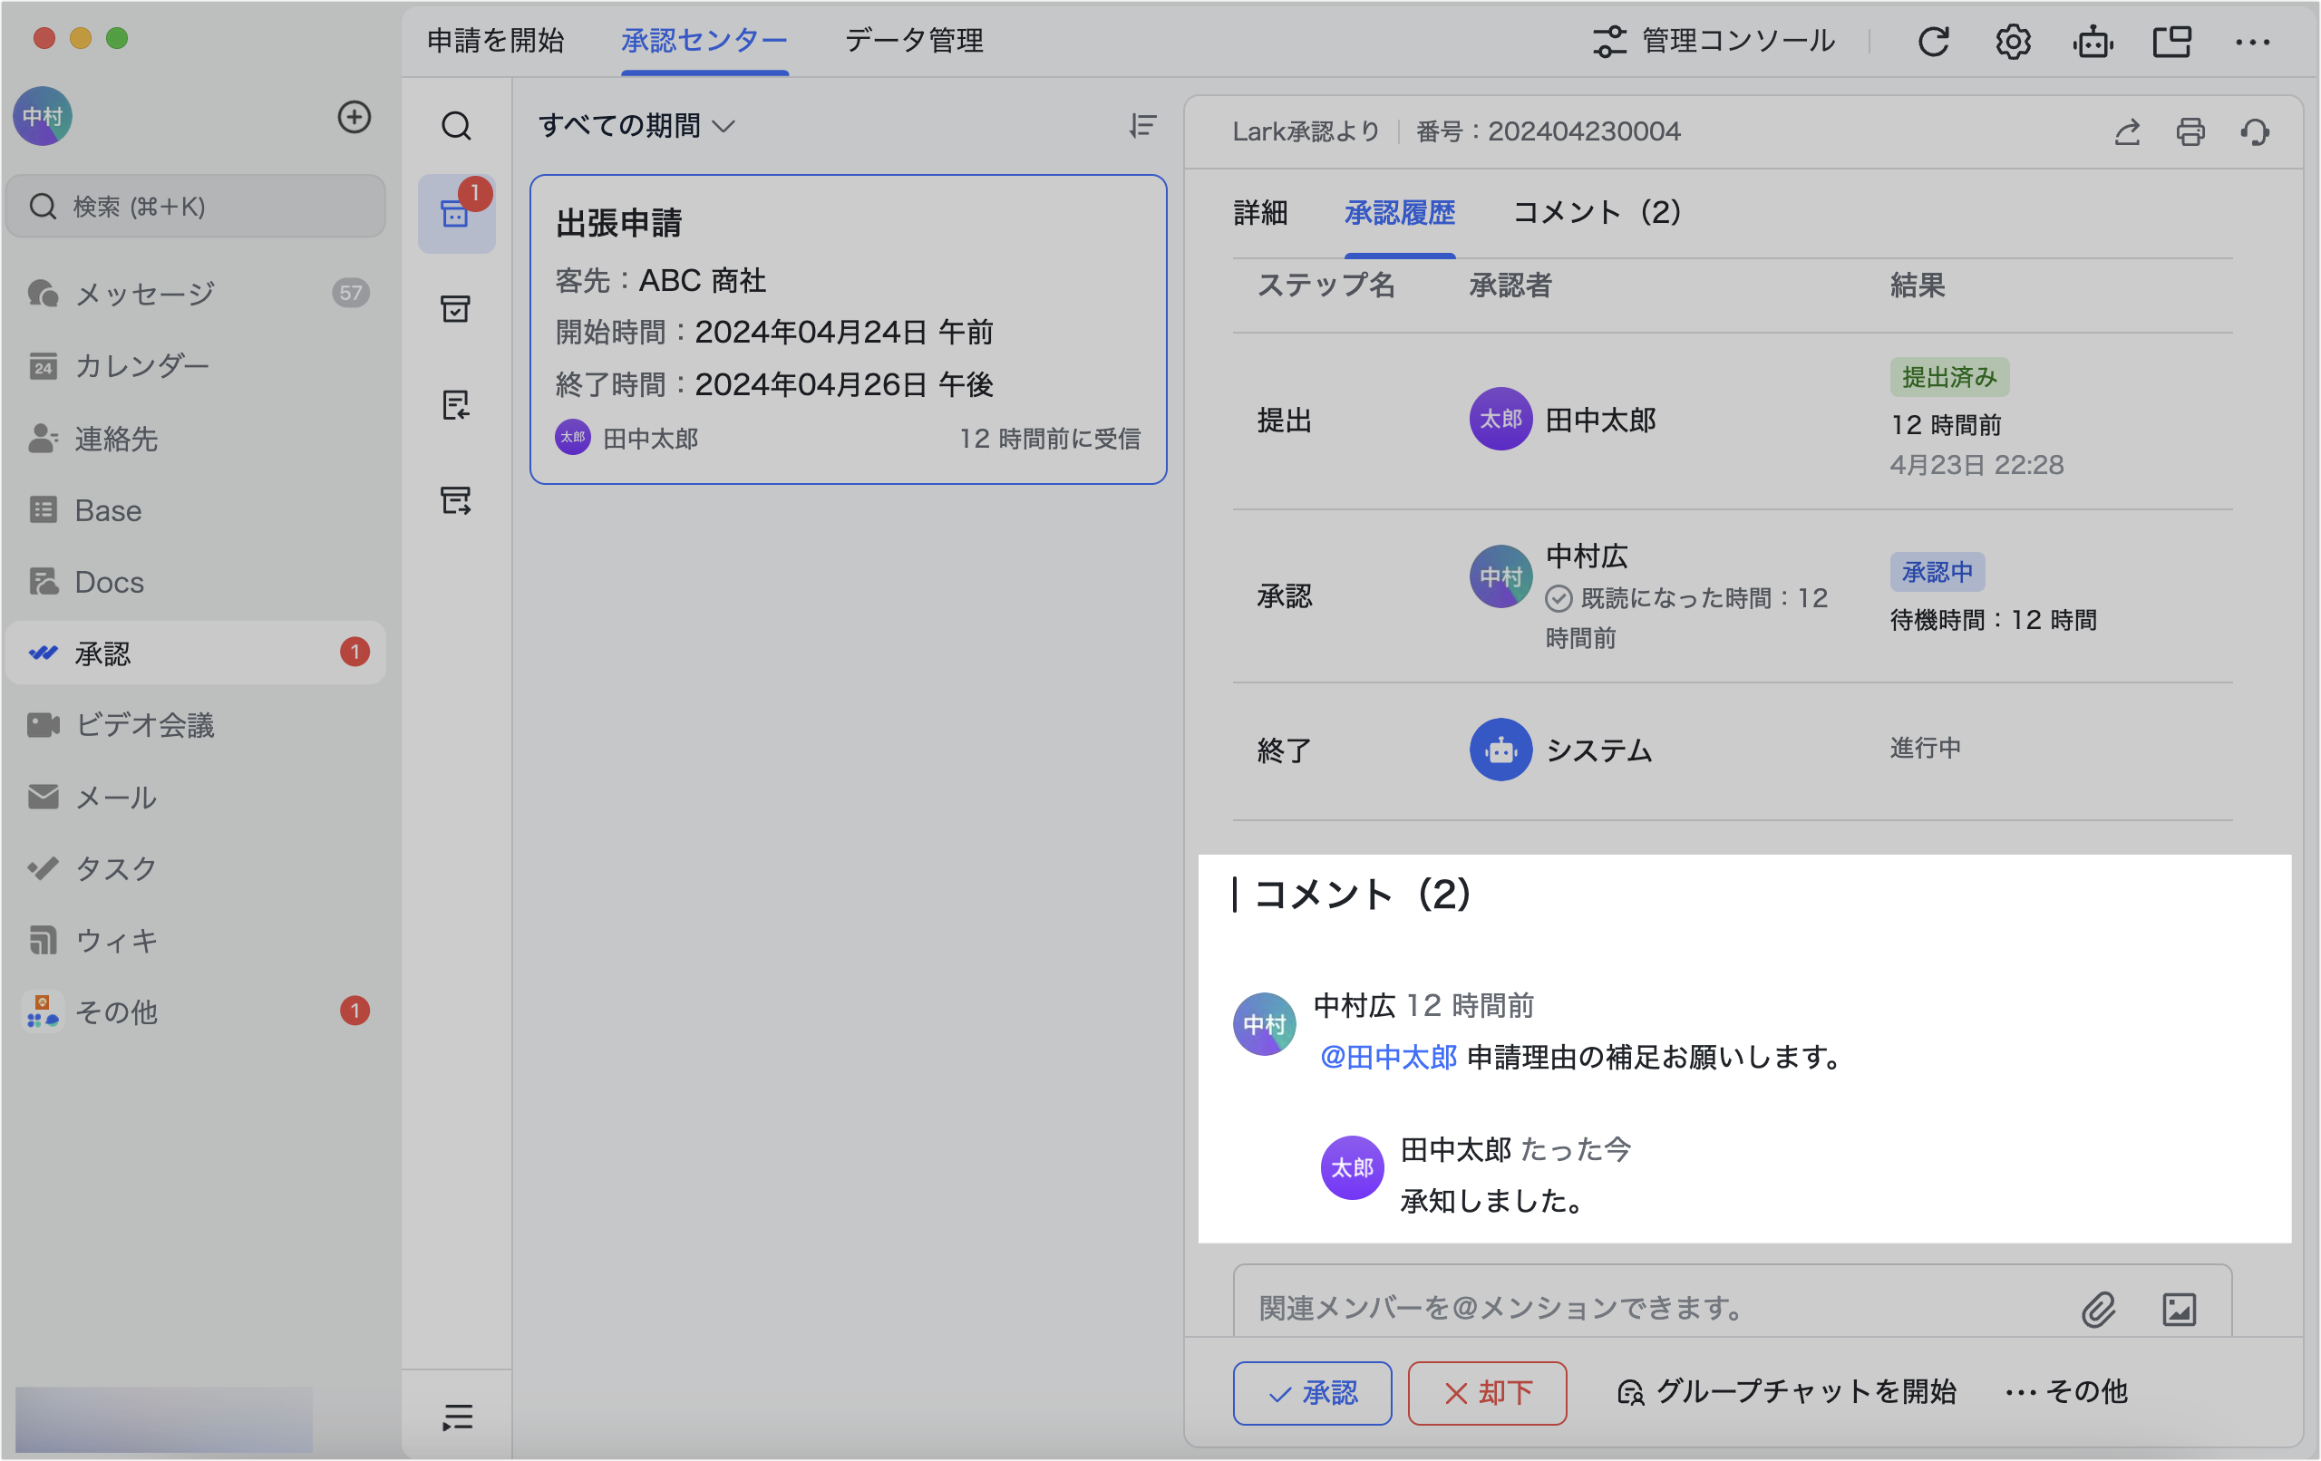Open the bot assistant icon
This screenshot has height=1461, width=2321.
pos(2092,41)
